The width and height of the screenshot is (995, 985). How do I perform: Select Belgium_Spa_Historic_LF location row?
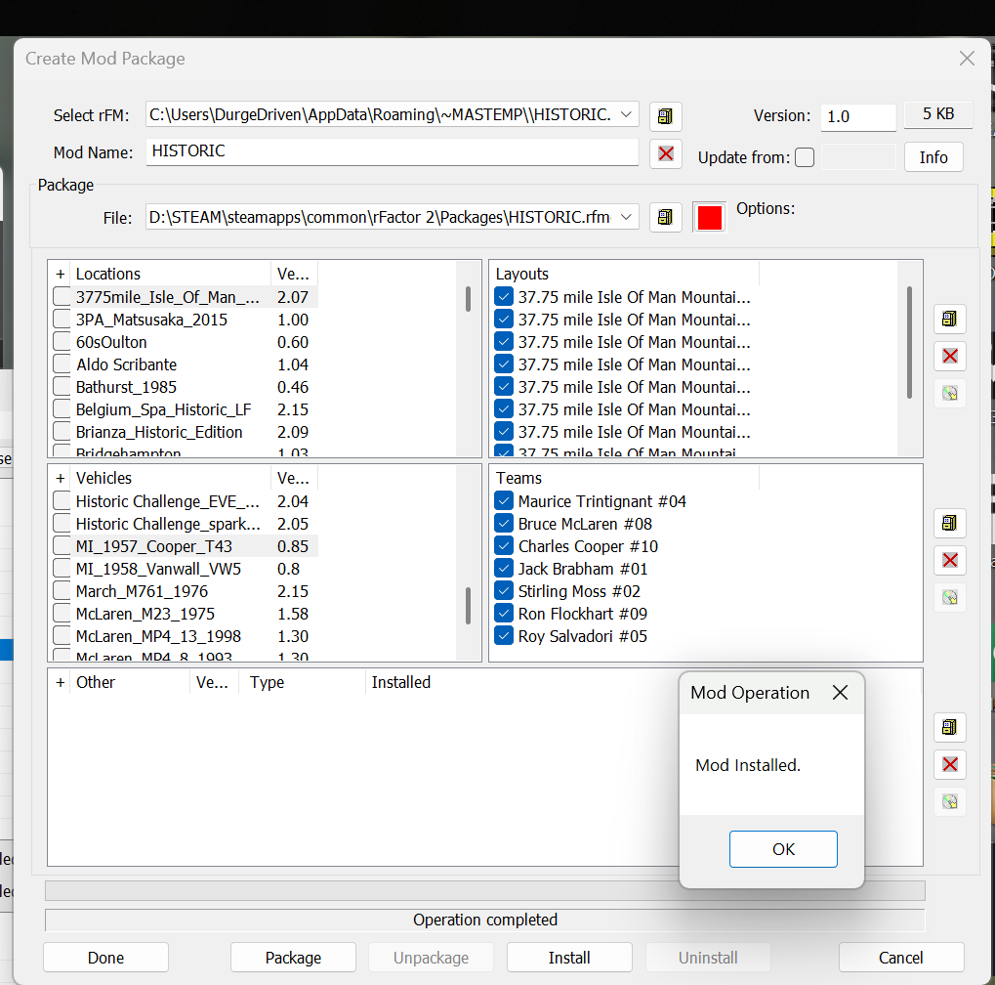tap(186, 409)
